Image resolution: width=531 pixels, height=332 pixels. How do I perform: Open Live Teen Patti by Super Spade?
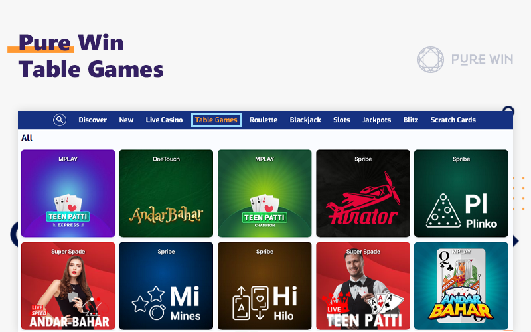click(x=362, y=286)
